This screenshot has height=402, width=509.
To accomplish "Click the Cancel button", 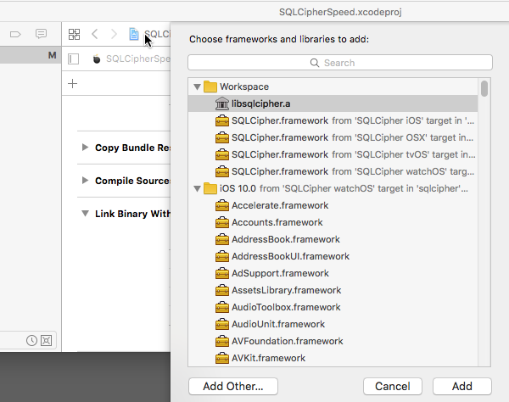I will click(393, 386).
